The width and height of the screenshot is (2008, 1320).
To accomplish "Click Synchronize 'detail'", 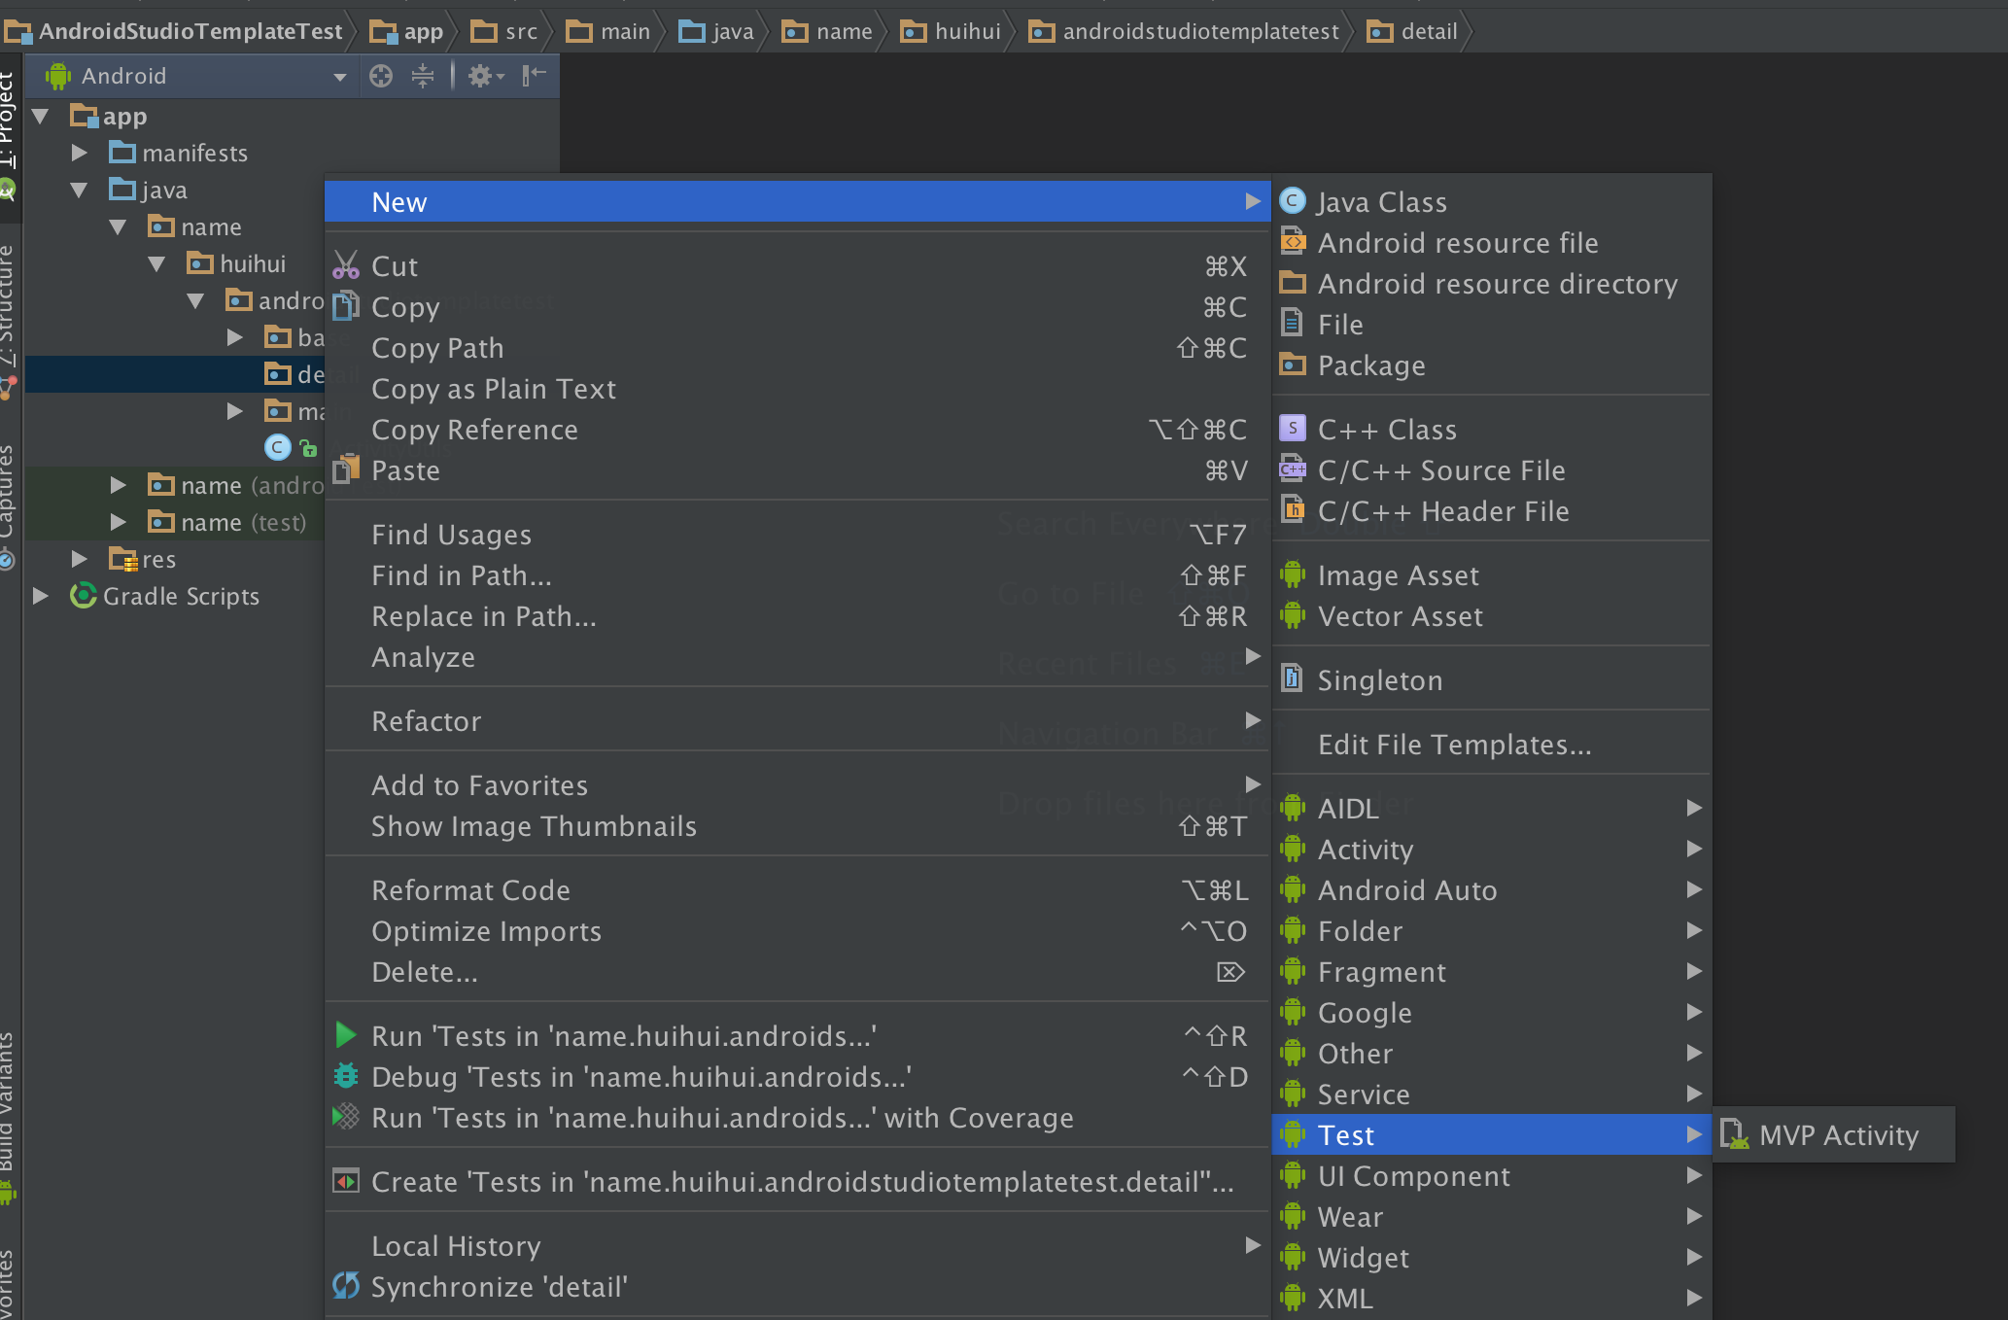I will 797,1287.
